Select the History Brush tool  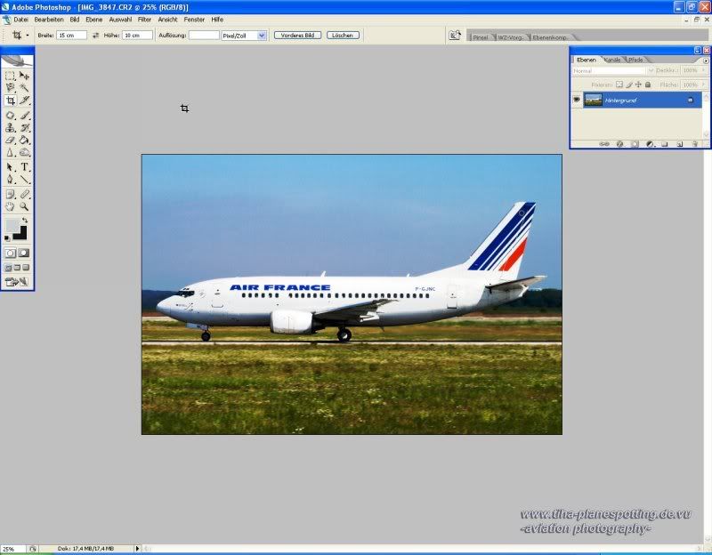pos(25,128)
